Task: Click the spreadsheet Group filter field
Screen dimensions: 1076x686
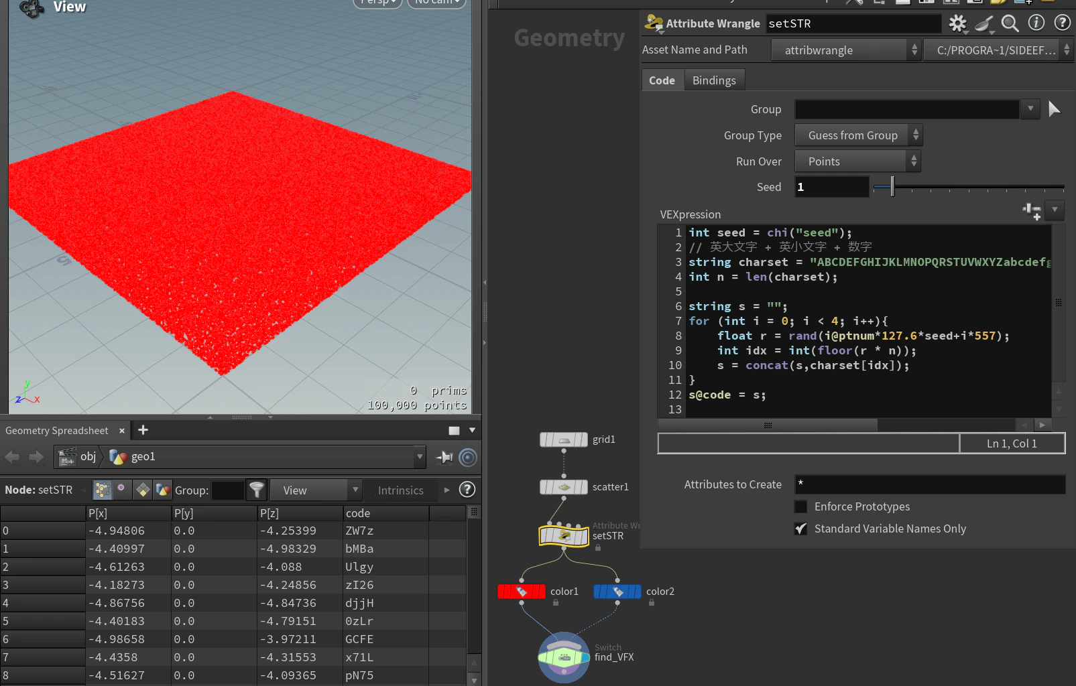Action: [228, 490]
